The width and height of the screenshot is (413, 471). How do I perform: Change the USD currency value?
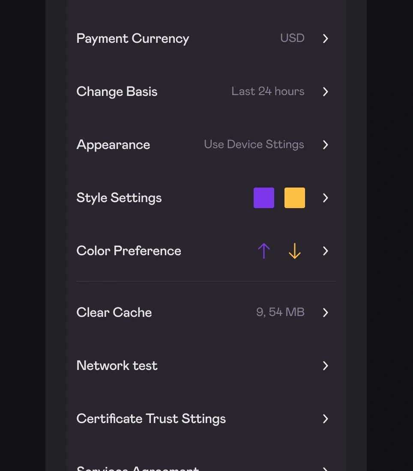(x=292, y=38)
